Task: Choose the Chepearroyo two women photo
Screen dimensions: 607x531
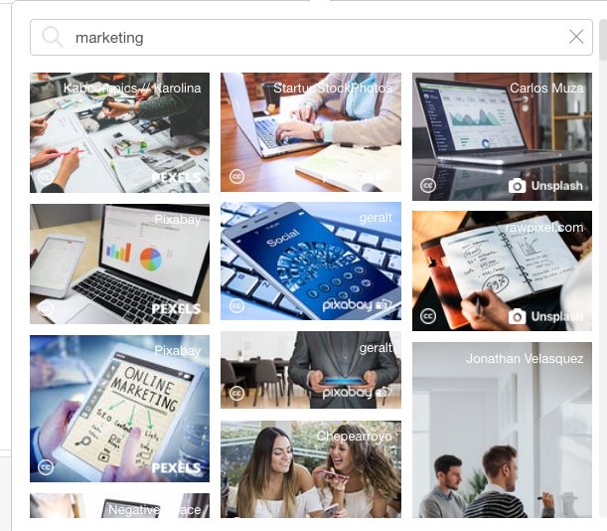Action: (311, 469)
